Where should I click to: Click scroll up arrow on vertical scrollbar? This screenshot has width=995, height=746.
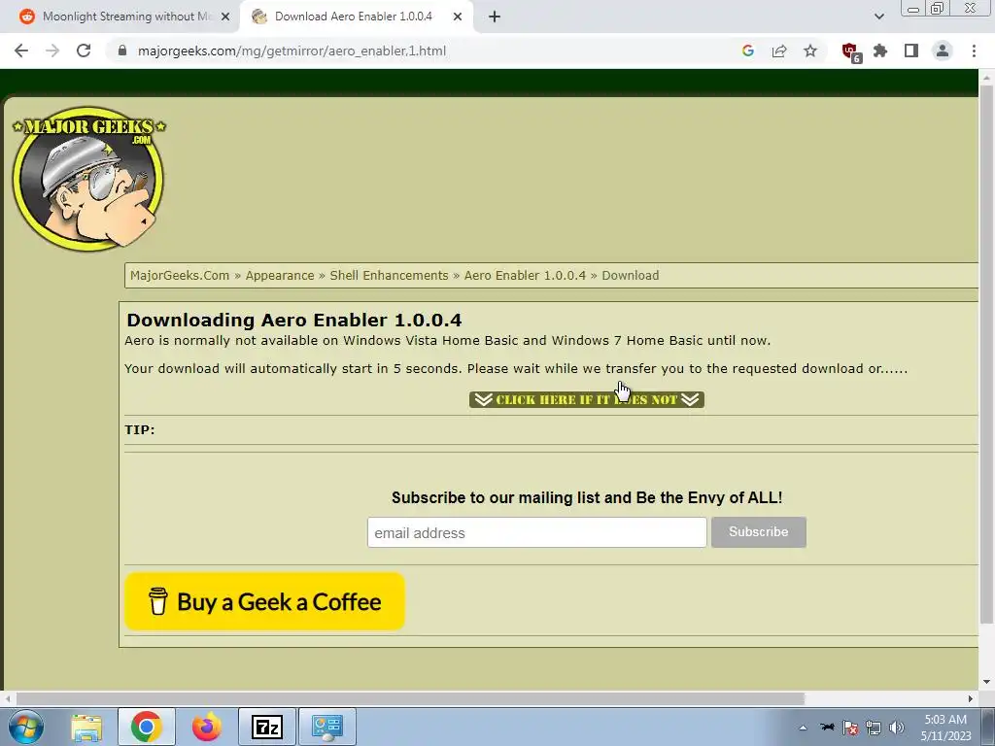pos(986,78)
